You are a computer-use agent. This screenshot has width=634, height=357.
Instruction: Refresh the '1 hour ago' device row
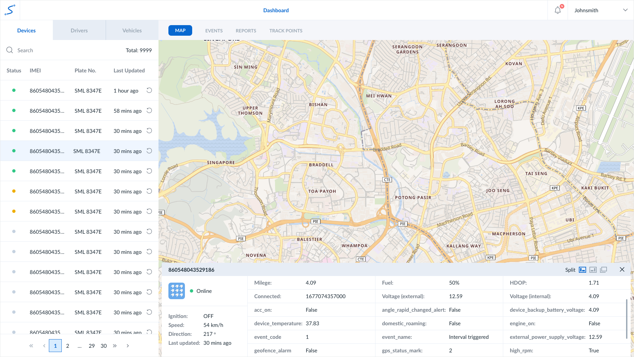click(x=149, y=90)
